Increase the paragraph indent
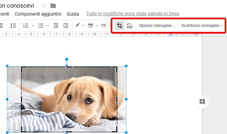 tap(66, 26)
